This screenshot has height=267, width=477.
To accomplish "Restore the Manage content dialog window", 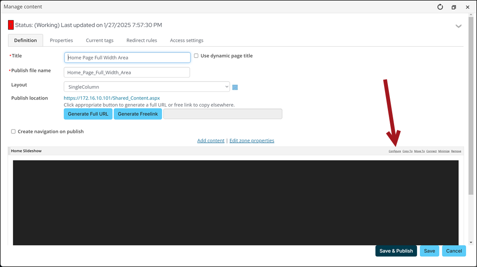I will [x=454, y=7].
